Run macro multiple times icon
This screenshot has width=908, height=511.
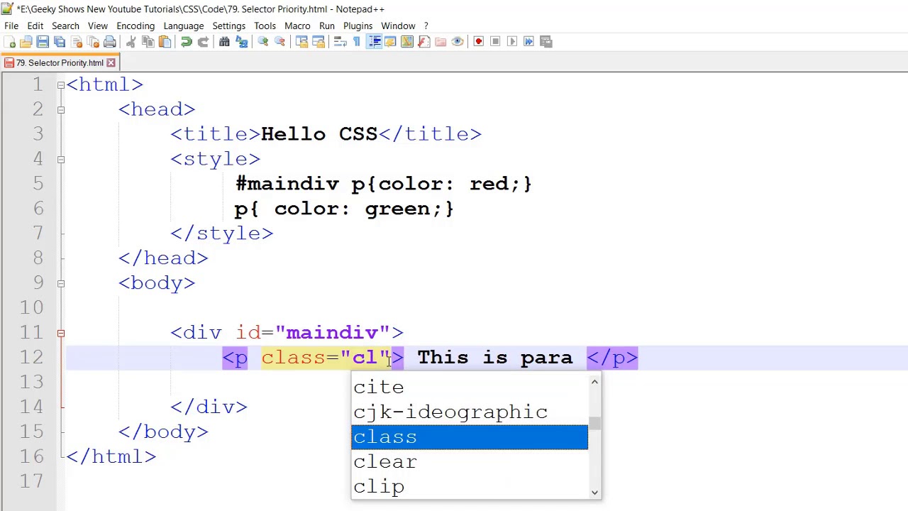[528, 42]
